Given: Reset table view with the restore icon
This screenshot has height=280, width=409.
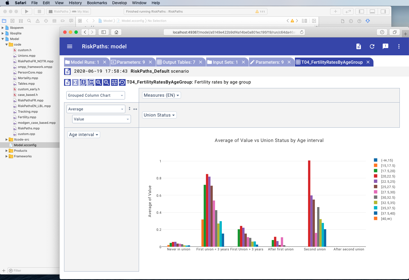Looking at the screenshot, I should [x=122, y=82].
